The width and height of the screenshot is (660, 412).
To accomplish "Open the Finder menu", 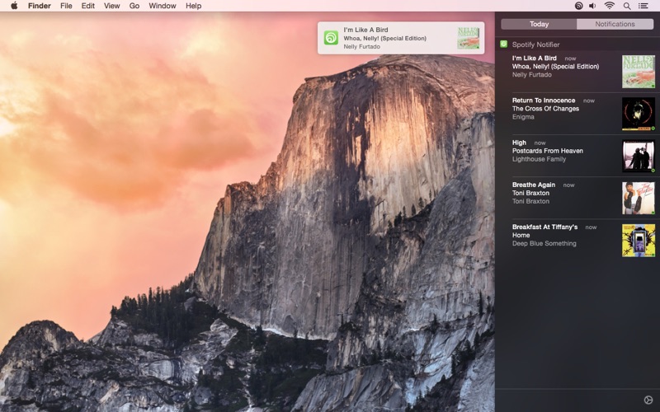I will 40,6.
